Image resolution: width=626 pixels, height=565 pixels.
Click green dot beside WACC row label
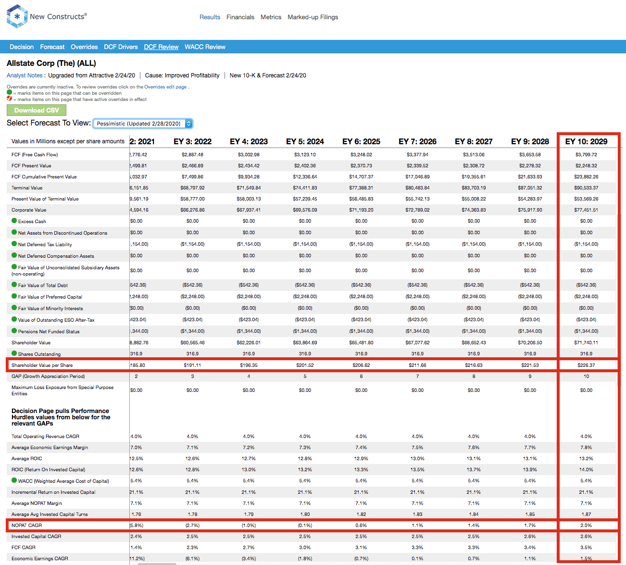[14, 480]
